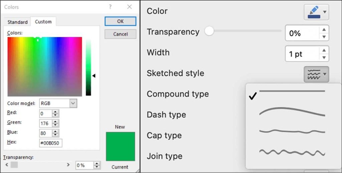Increase the Red value stepper

point(55,112)
